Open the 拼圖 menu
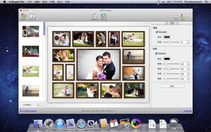Image resolution: width=211 pixels, height=132 pixels. [x=52, y=2]
